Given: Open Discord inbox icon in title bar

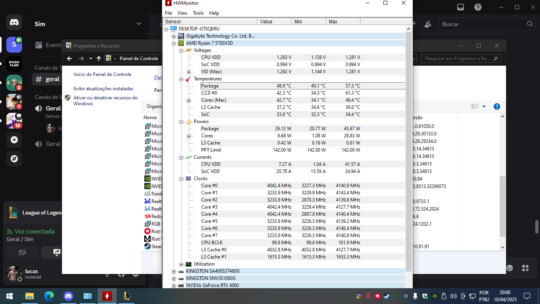Looking at the screenshot, I should coord(461,7).
